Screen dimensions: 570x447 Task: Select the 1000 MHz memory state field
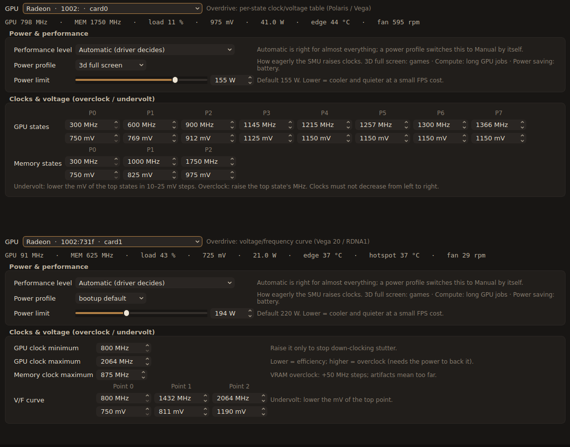point(150,162)
